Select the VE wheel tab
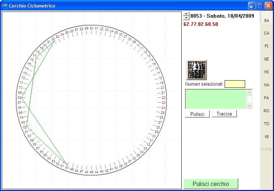The width and height of the screenshot is (274, 191). click(x=266, y=137)
